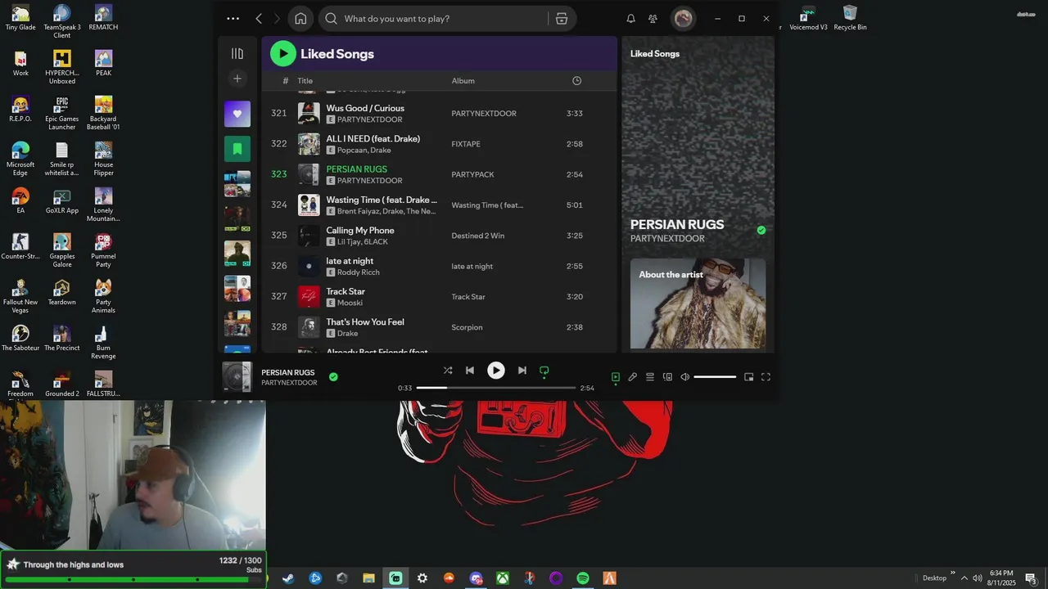
Task: Toggle the Now Playing view button
Action: coord(616,377)
